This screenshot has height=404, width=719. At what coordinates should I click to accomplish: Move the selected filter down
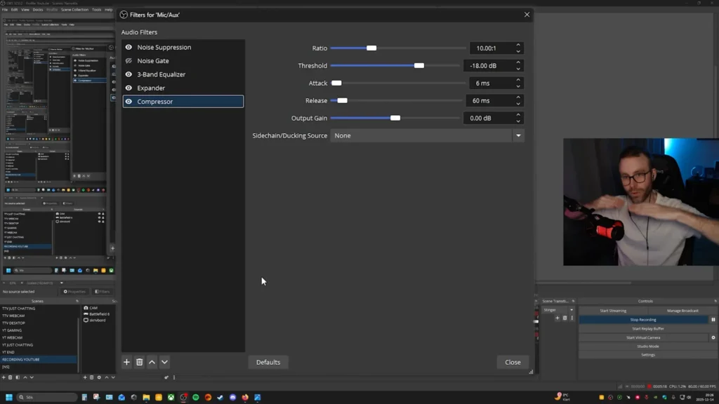(164, 362)
